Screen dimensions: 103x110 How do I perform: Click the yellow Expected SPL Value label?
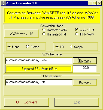(x=39, y=69)
